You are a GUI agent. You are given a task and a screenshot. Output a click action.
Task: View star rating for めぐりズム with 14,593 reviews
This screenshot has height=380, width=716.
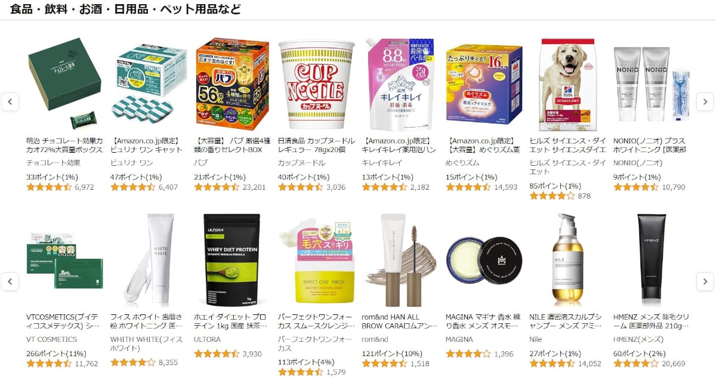[x=468, y=187]
